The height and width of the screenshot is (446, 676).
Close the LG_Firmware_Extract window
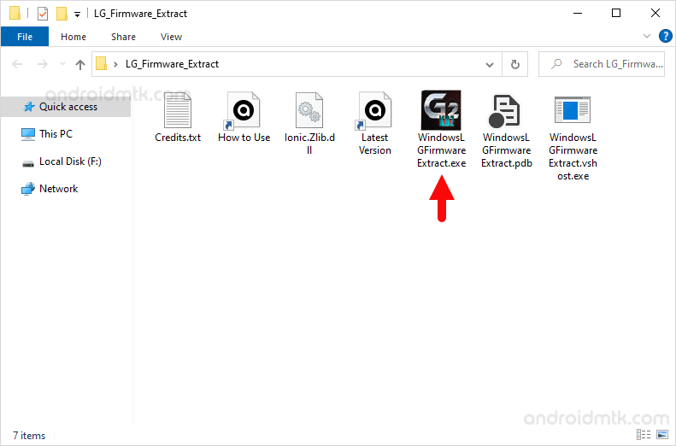point(655,14)
